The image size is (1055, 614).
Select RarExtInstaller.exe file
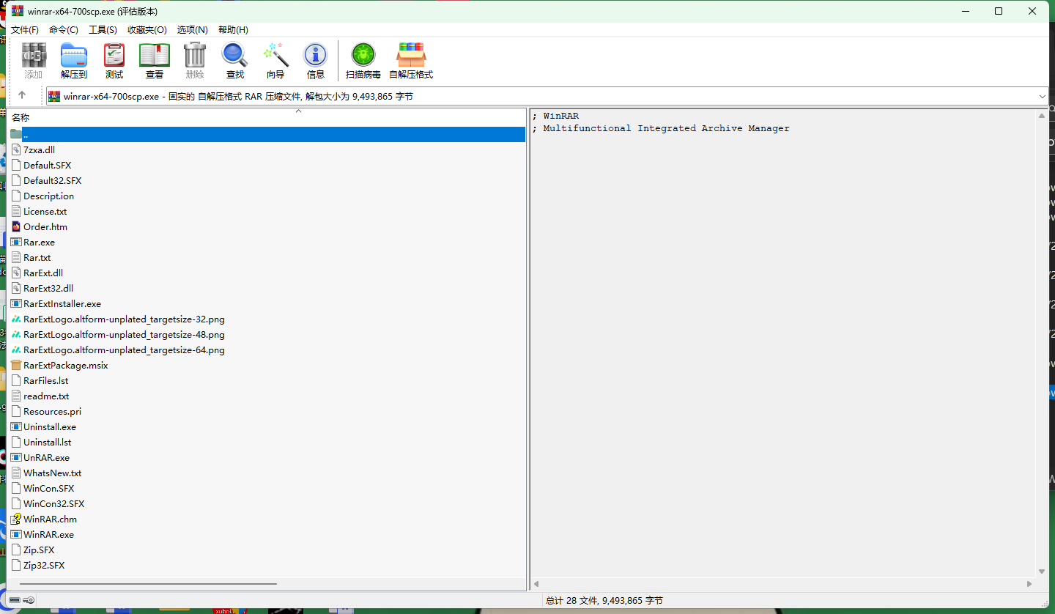62,303
